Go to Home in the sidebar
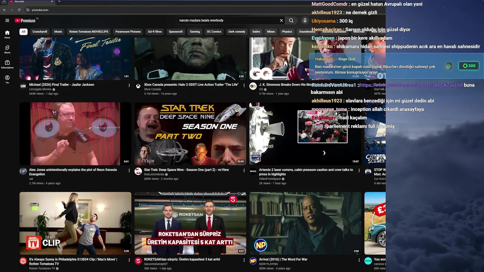 point(7,34)
